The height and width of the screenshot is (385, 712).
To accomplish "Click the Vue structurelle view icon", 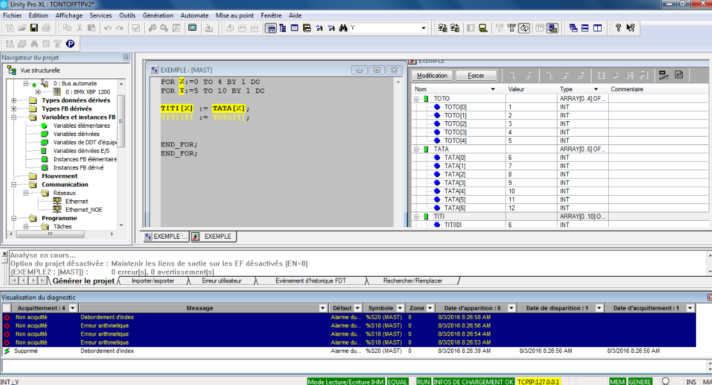I will (13, 71).
